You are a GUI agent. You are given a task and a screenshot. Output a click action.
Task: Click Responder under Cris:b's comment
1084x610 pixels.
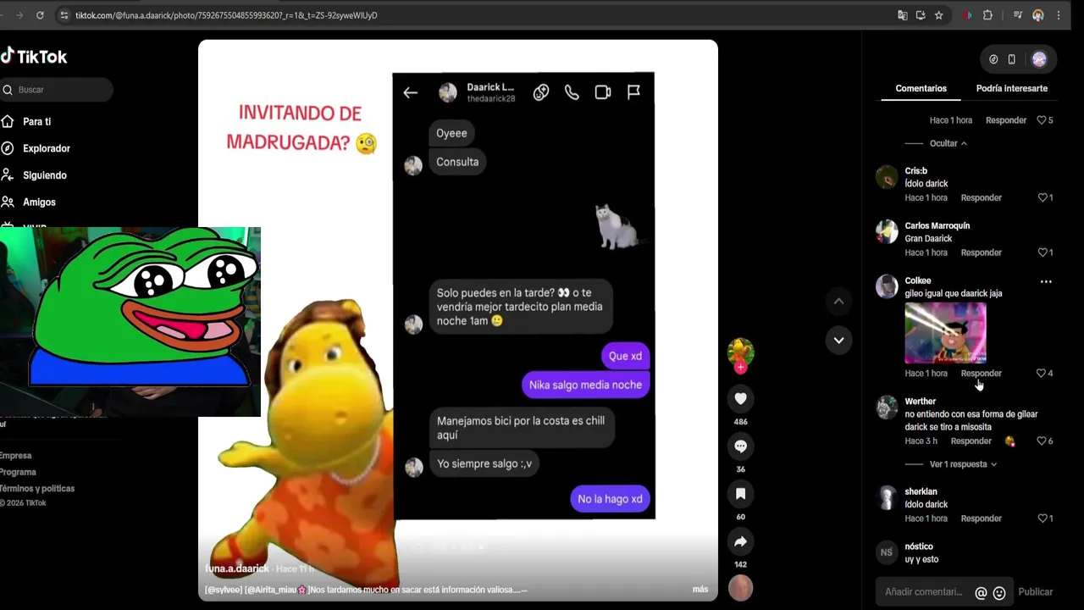tap(981, 197)
